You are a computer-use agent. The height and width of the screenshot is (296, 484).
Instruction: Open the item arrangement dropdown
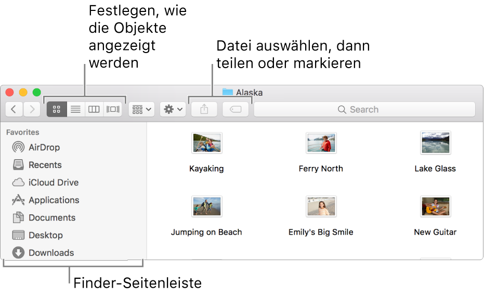click(x=142, y=109)
